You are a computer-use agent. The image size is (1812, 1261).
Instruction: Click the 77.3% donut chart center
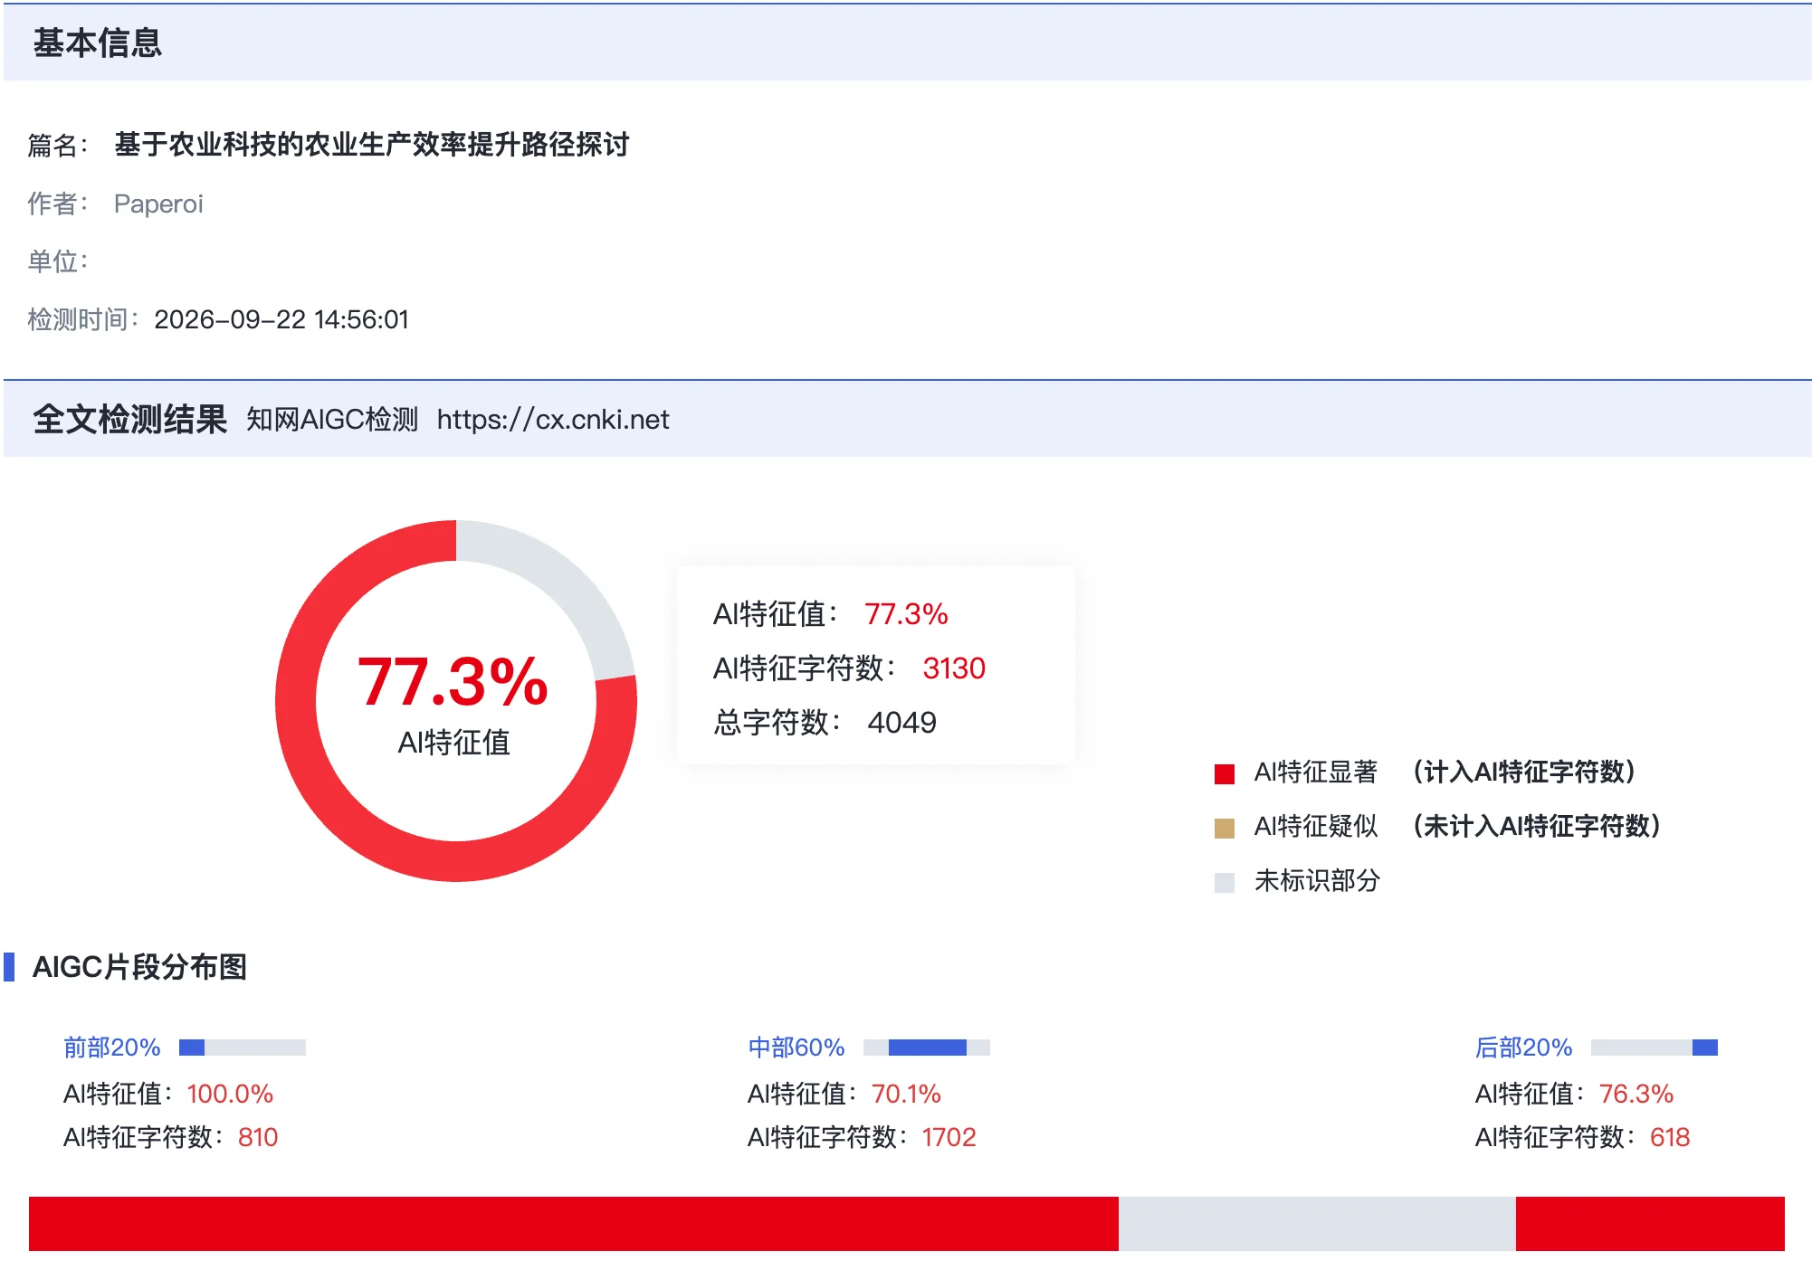point(455,701)
